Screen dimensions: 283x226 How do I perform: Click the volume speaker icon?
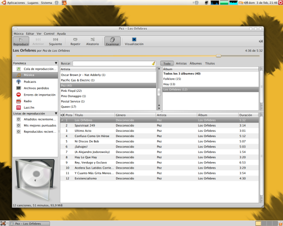pyautogui.click(x=260, y=41)
